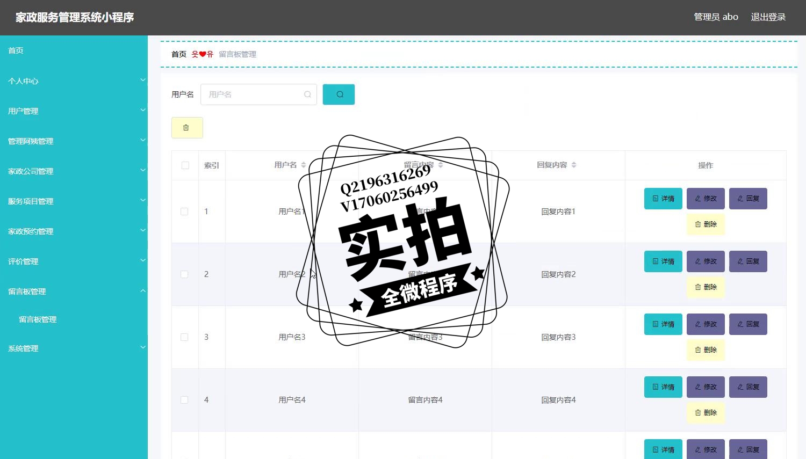
Task: Click 回复 for row 3
Action: (748, 324)
